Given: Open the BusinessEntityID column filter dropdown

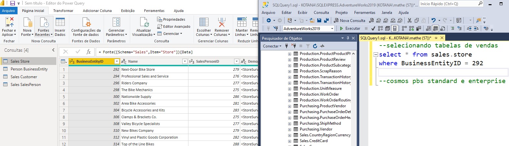Looking at the screenshot, I should (117, 61).
